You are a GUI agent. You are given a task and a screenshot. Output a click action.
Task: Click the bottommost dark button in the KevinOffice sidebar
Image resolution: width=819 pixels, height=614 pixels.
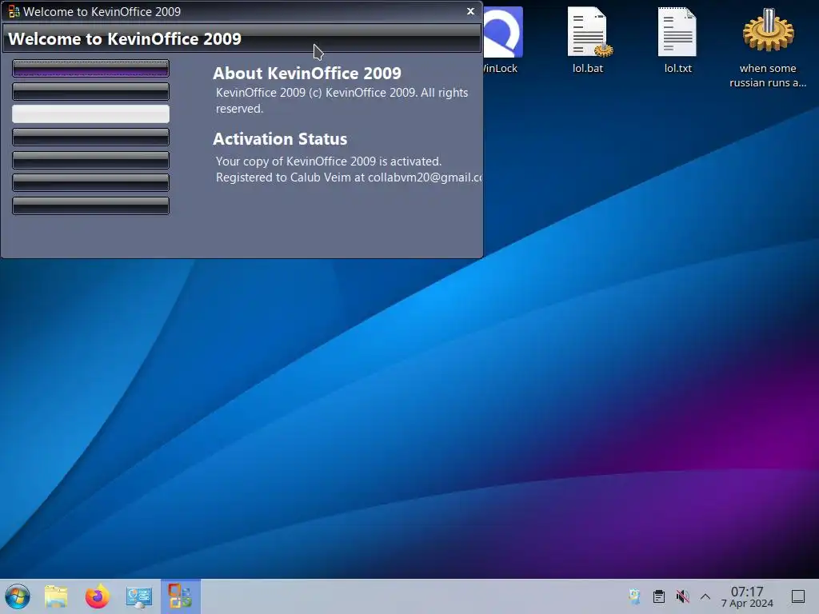tap(91, 205)
